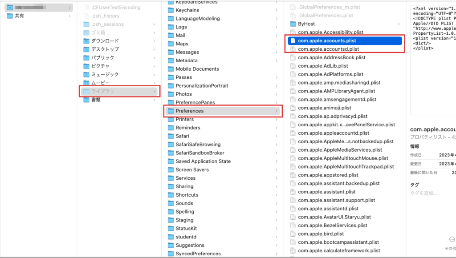Click the com.apple.accounts.plist file icon
Screen dimensions: 456x258
coord(293,41)
